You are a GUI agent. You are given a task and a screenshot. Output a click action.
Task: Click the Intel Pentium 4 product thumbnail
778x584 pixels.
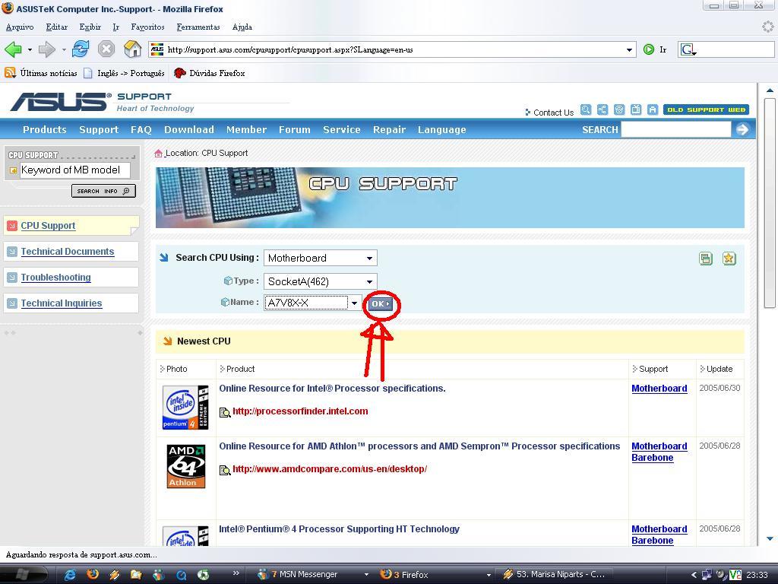(x=185, y=408)
